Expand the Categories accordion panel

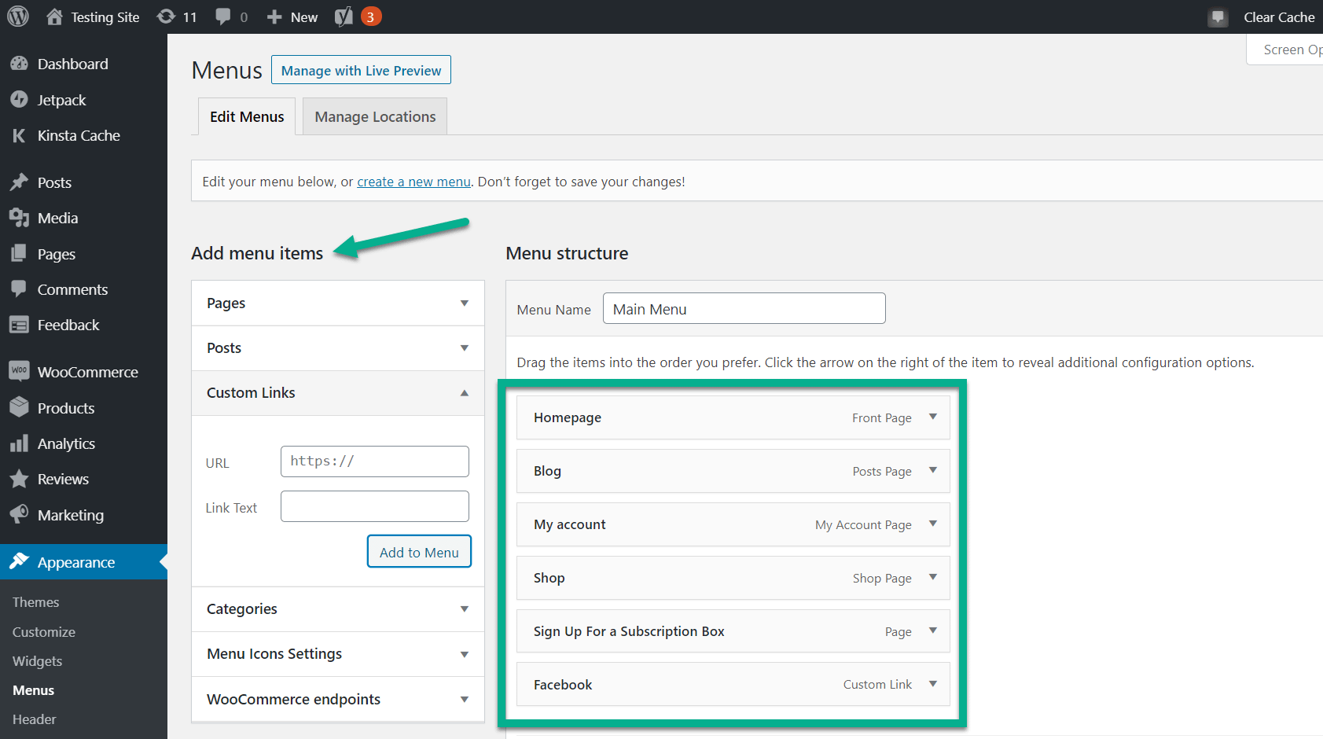pos(464,608)
